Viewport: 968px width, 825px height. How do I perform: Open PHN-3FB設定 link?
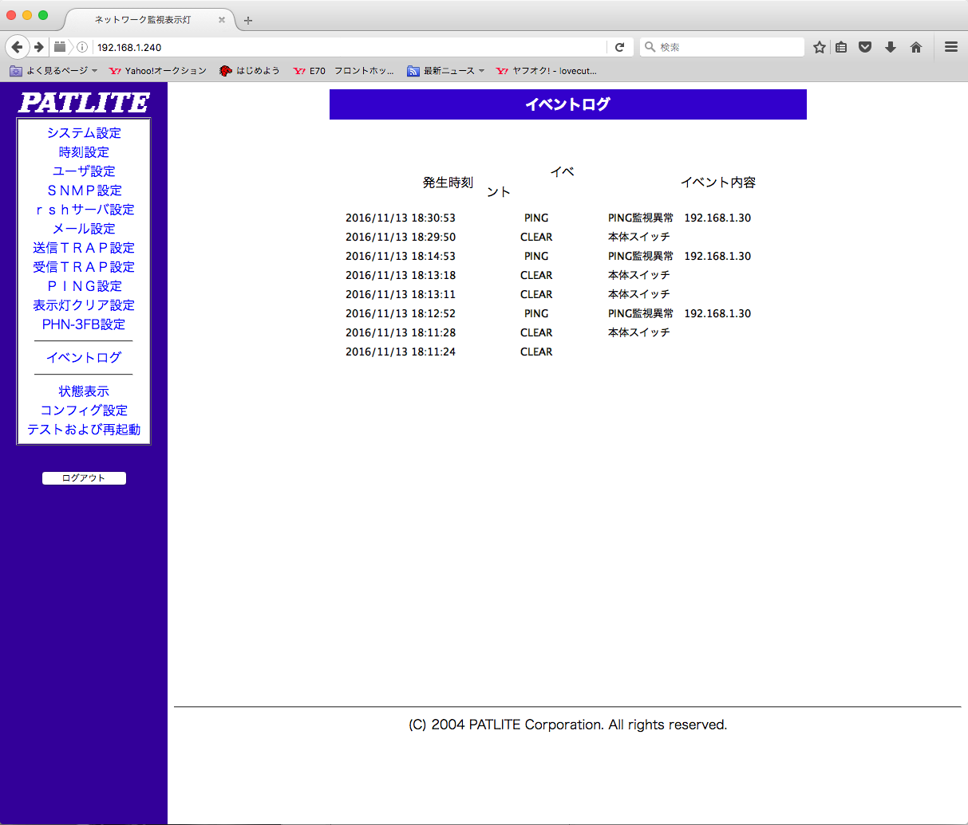point(84,324)
